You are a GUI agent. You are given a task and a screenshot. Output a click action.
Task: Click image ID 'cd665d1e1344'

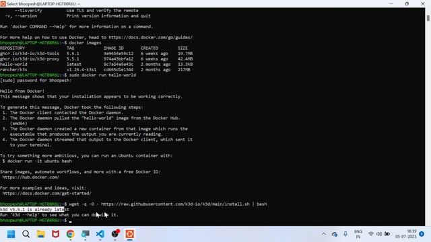(x=119, y=70)
